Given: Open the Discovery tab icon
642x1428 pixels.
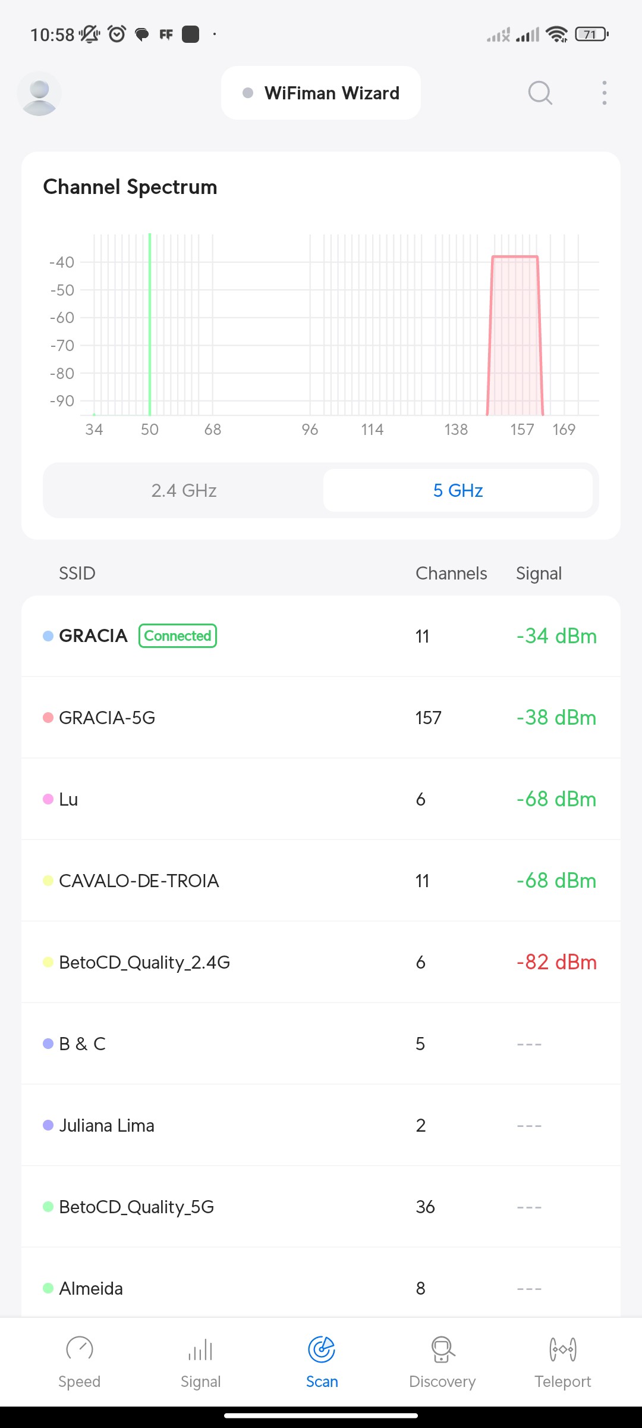Looking at the screenshot, I should tap(442, 1349).
